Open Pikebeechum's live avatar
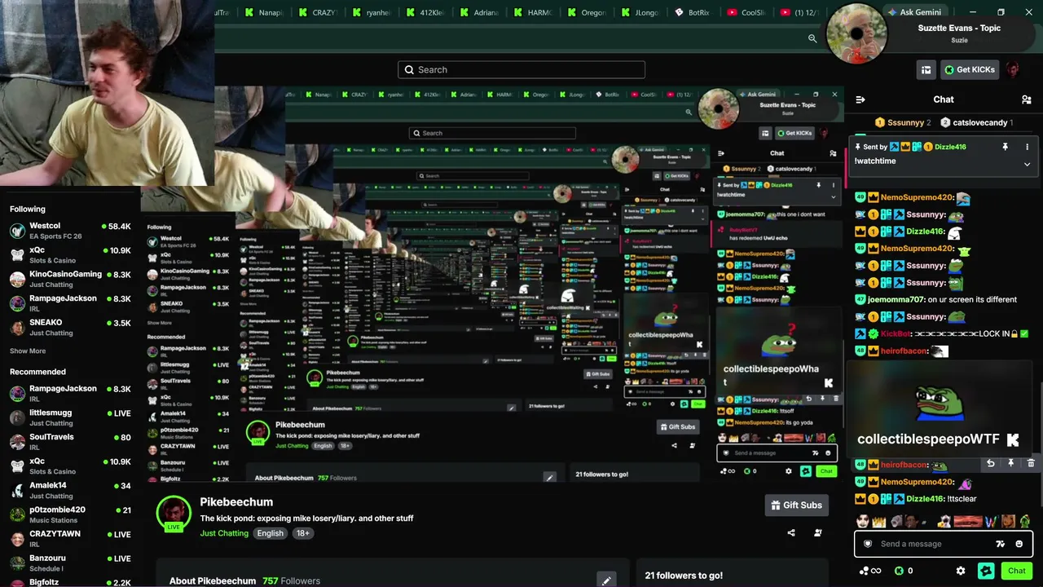This screenshot has height=587, width=1043. point(173,514)
